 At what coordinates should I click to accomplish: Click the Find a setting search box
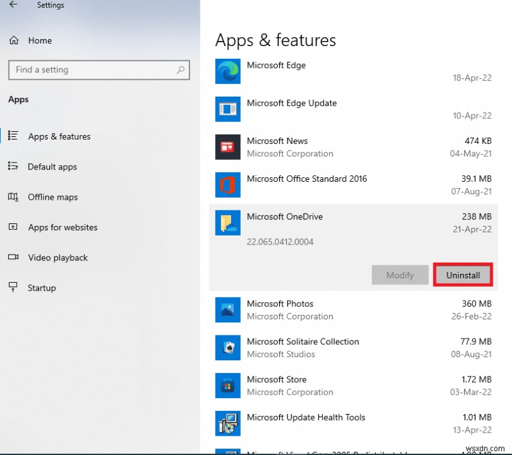point(99,70)
